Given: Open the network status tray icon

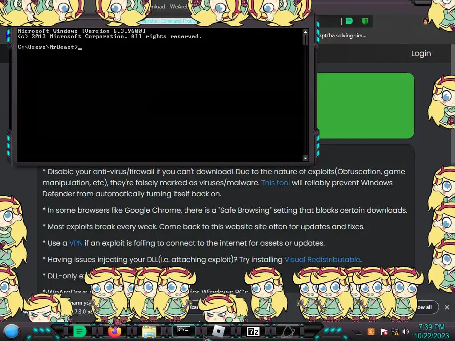Looking at the screenshot, I should 395,332.
